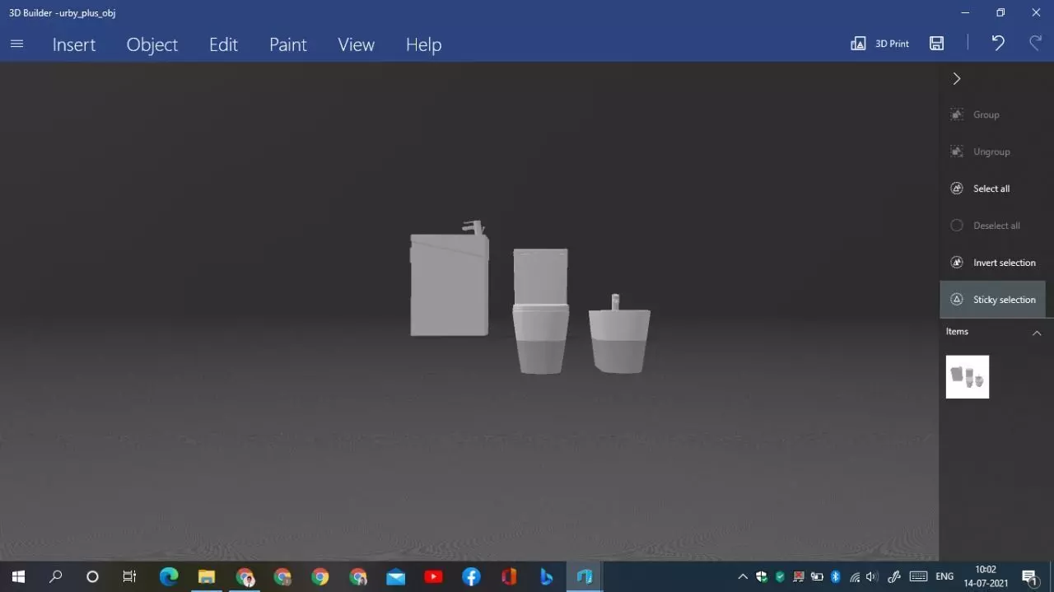
Task: Open YouTube from the taskbar
Action: point(433,576)
